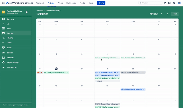The width and height of the screenshot is (183, 108).
Task: Open NBT-20 New objective event
Action: click(x=133, y=72)
